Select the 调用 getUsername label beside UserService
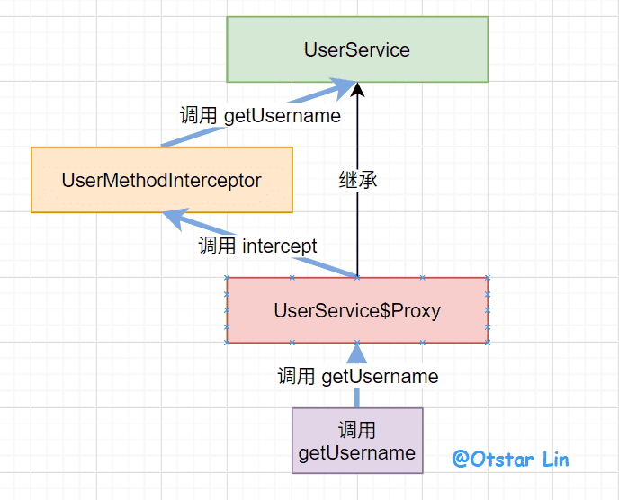This screenshot has height=500, width=619. tap(260, 115)
